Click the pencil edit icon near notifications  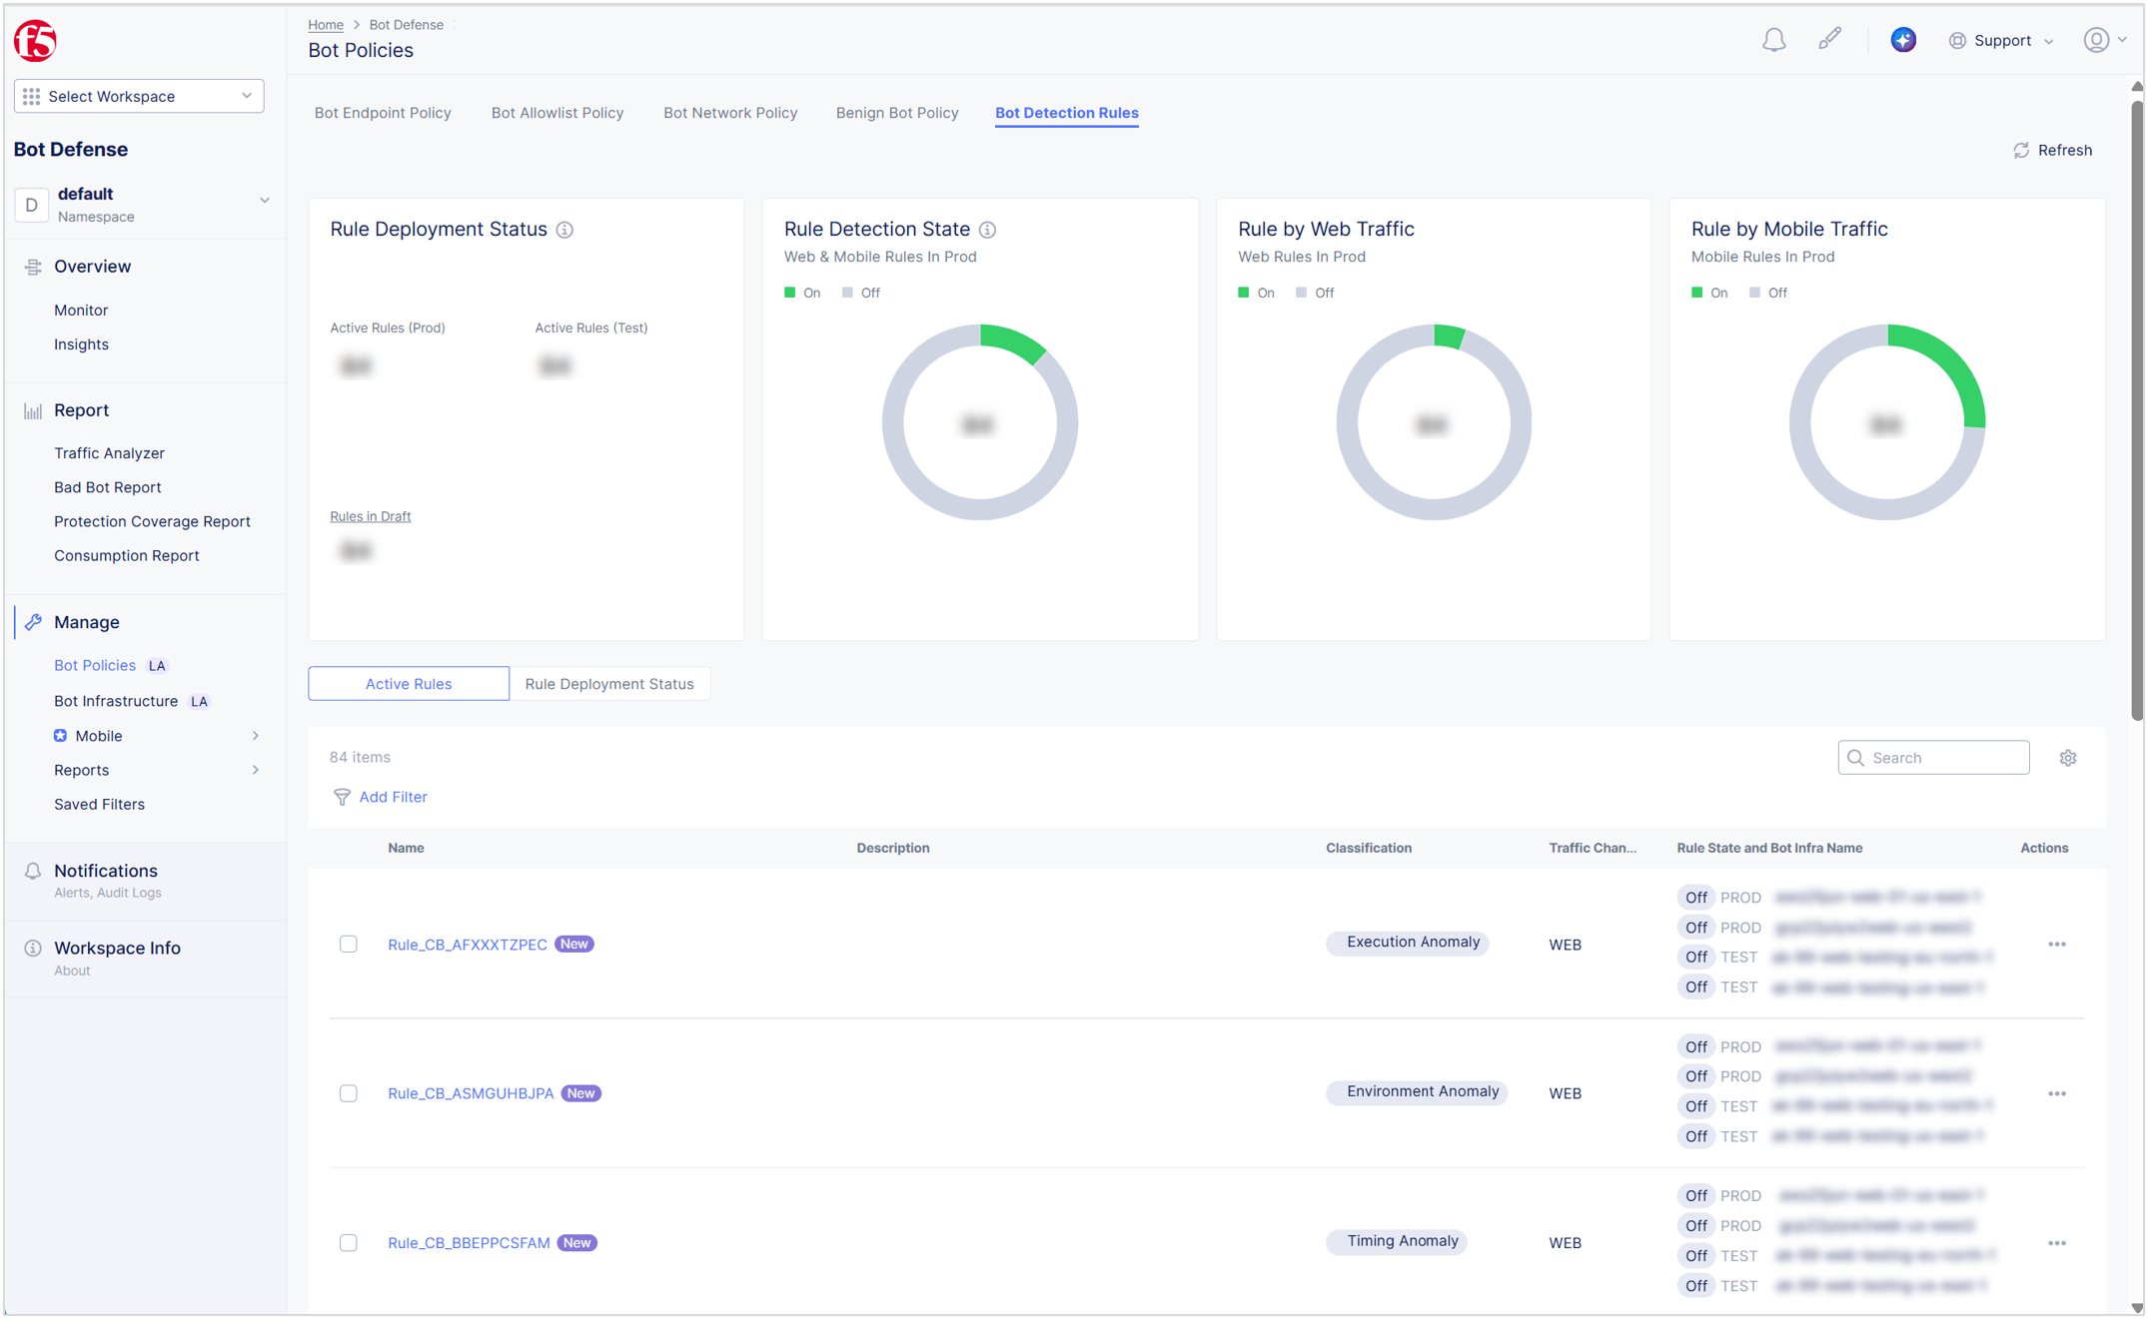point(1831,38)
